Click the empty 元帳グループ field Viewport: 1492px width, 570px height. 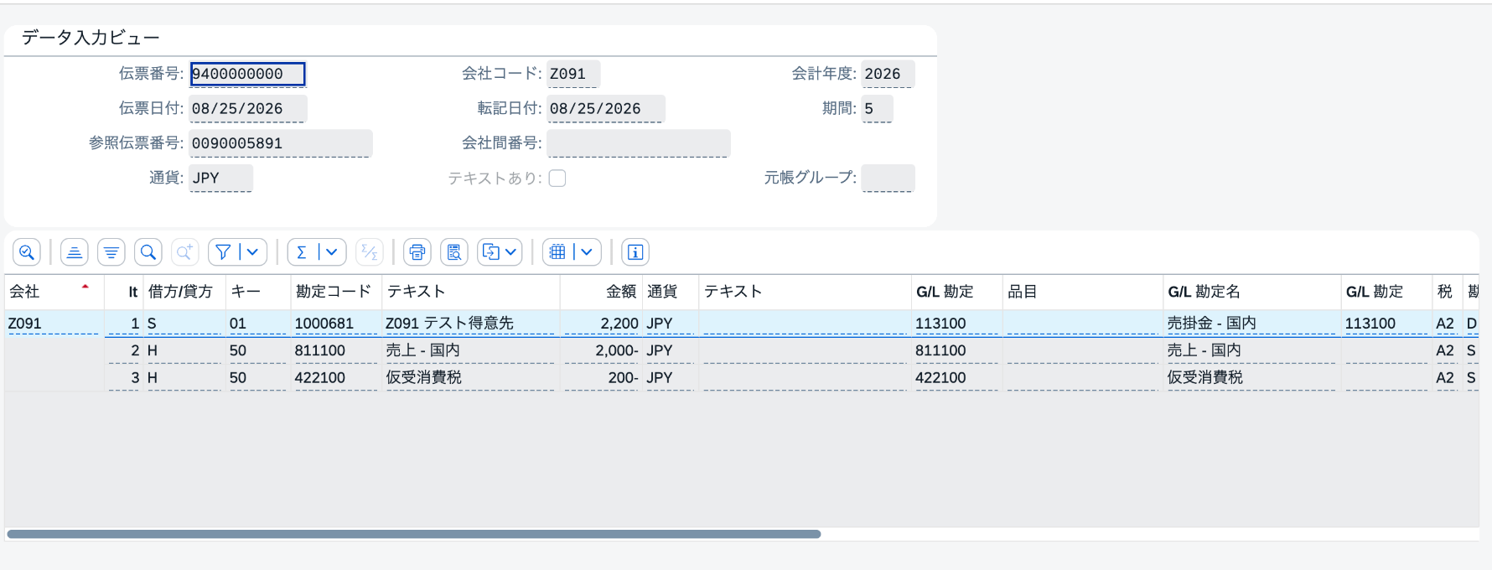tap(888, 178)
